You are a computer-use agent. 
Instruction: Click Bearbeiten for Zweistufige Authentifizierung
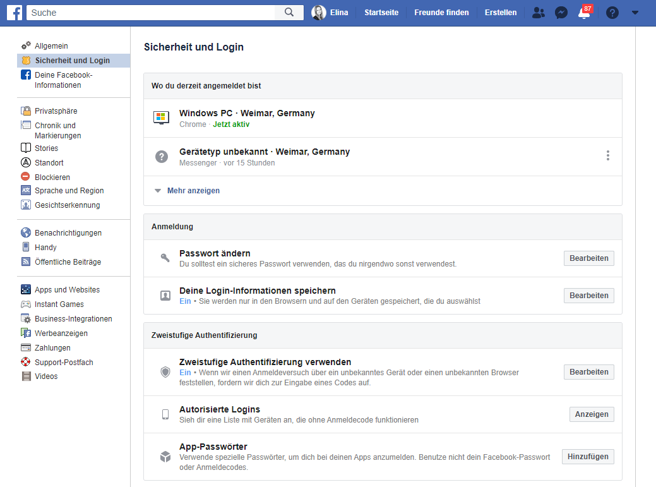588,372
